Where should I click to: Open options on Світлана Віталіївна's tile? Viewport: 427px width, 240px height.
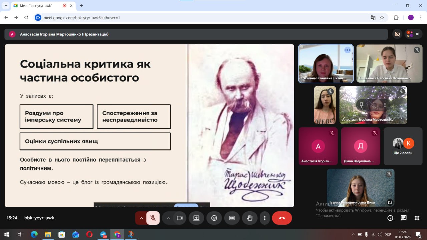click(348, 50)
